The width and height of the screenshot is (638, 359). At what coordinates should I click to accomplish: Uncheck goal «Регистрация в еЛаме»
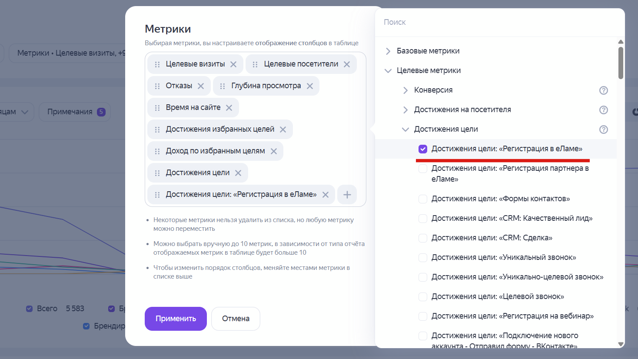coord(422,149)
